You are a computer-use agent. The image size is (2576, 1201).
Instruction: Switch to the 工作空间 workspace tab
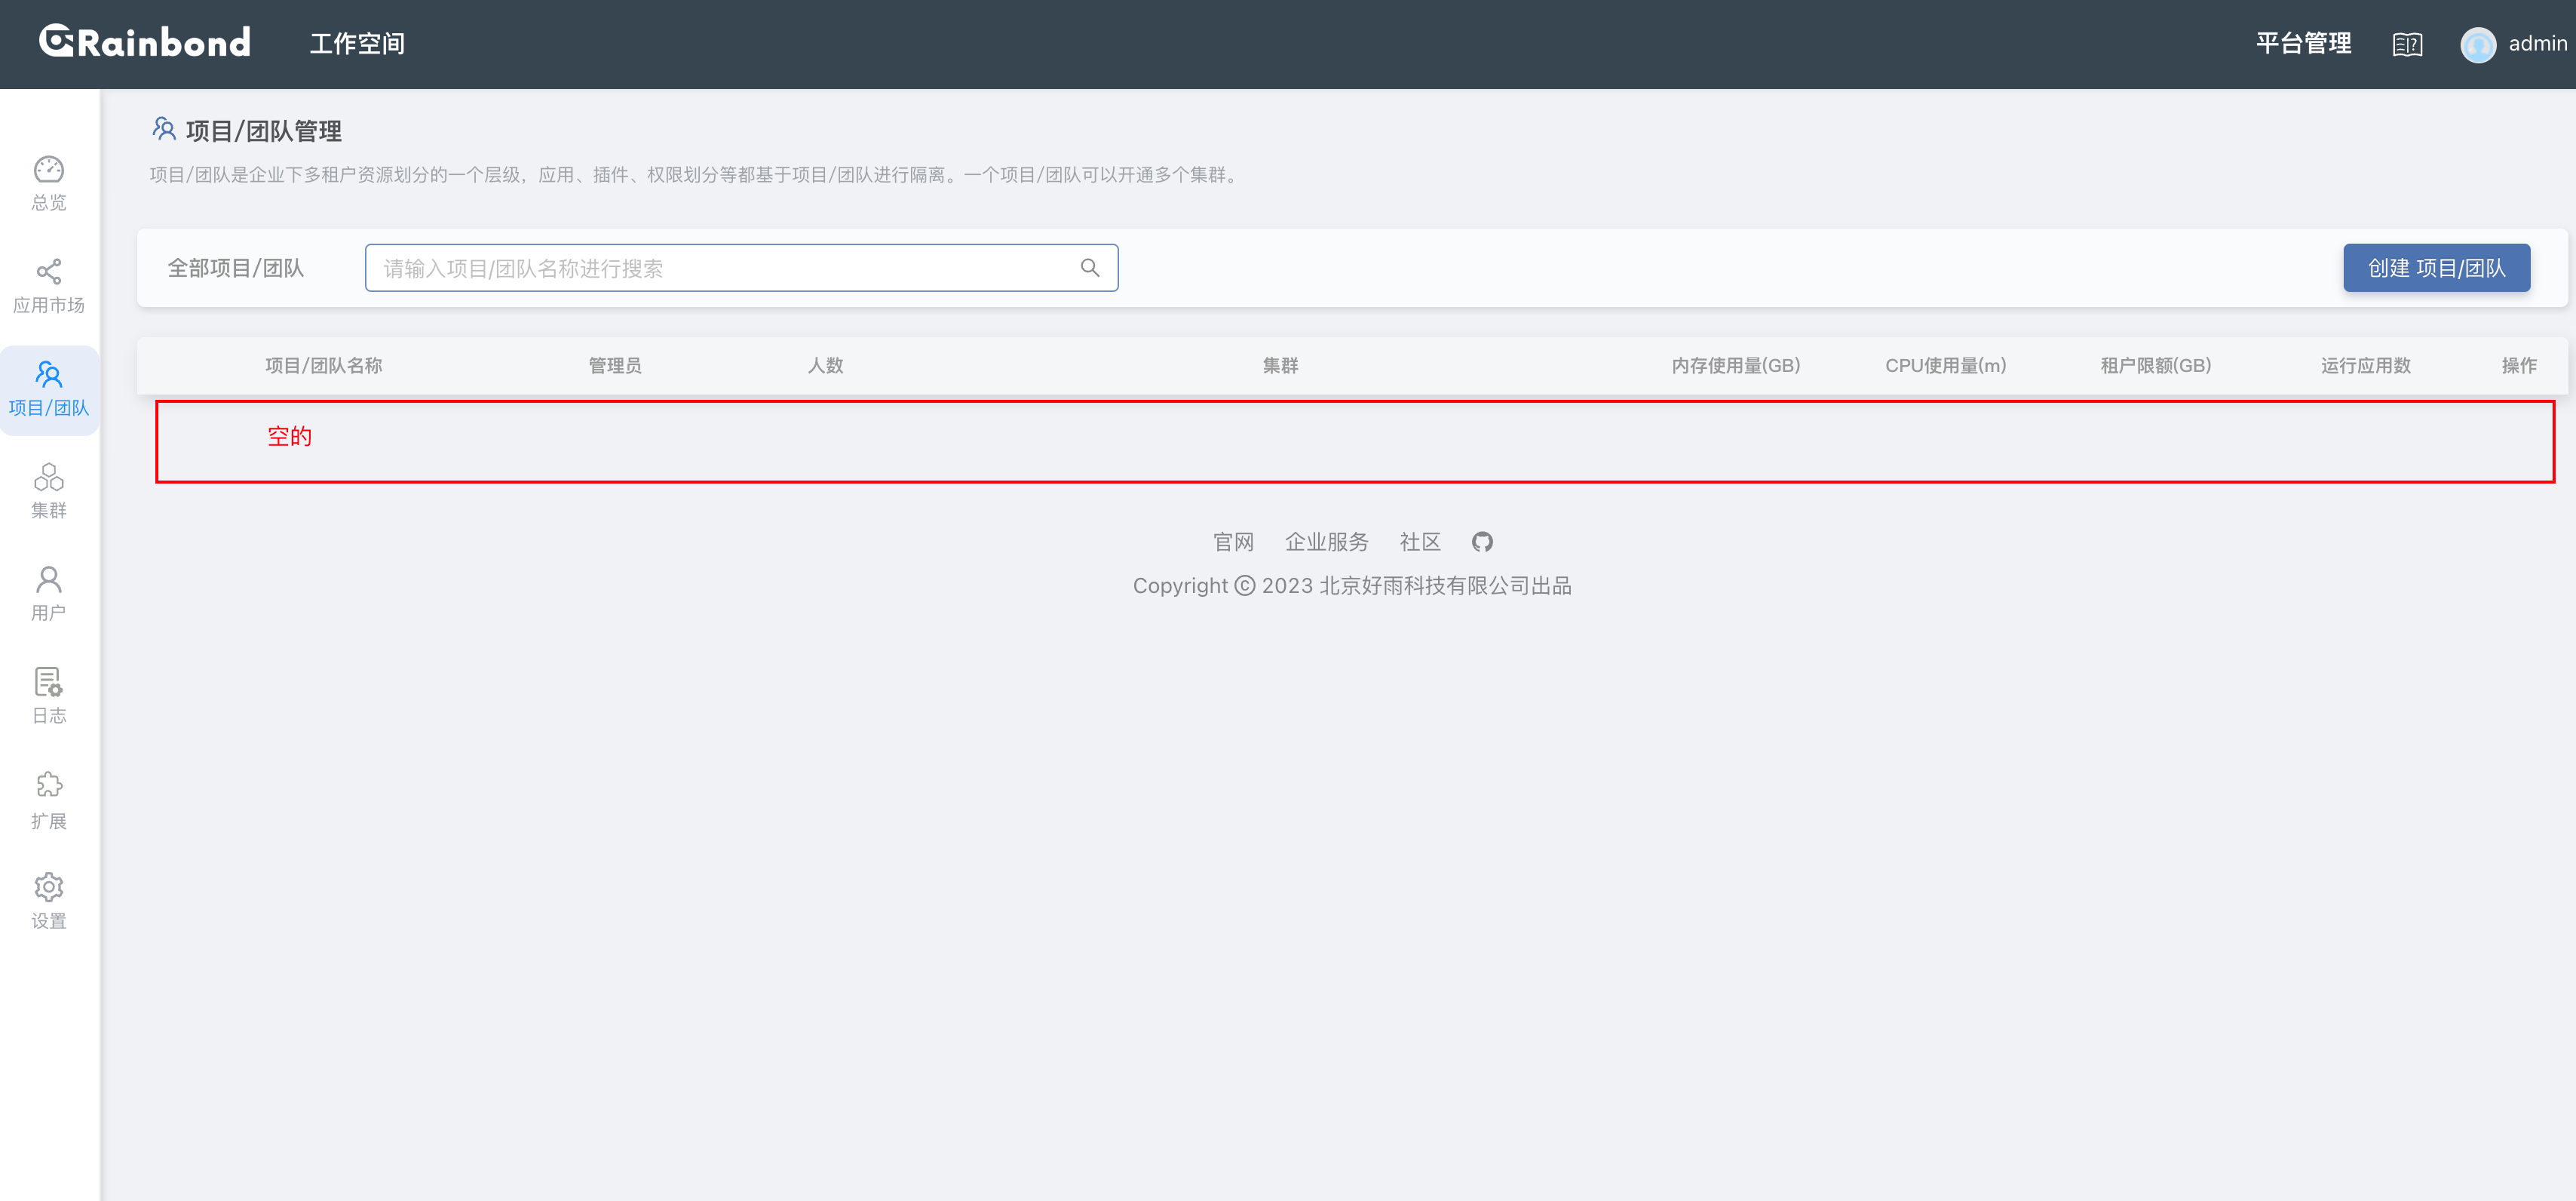coord(357,44)
